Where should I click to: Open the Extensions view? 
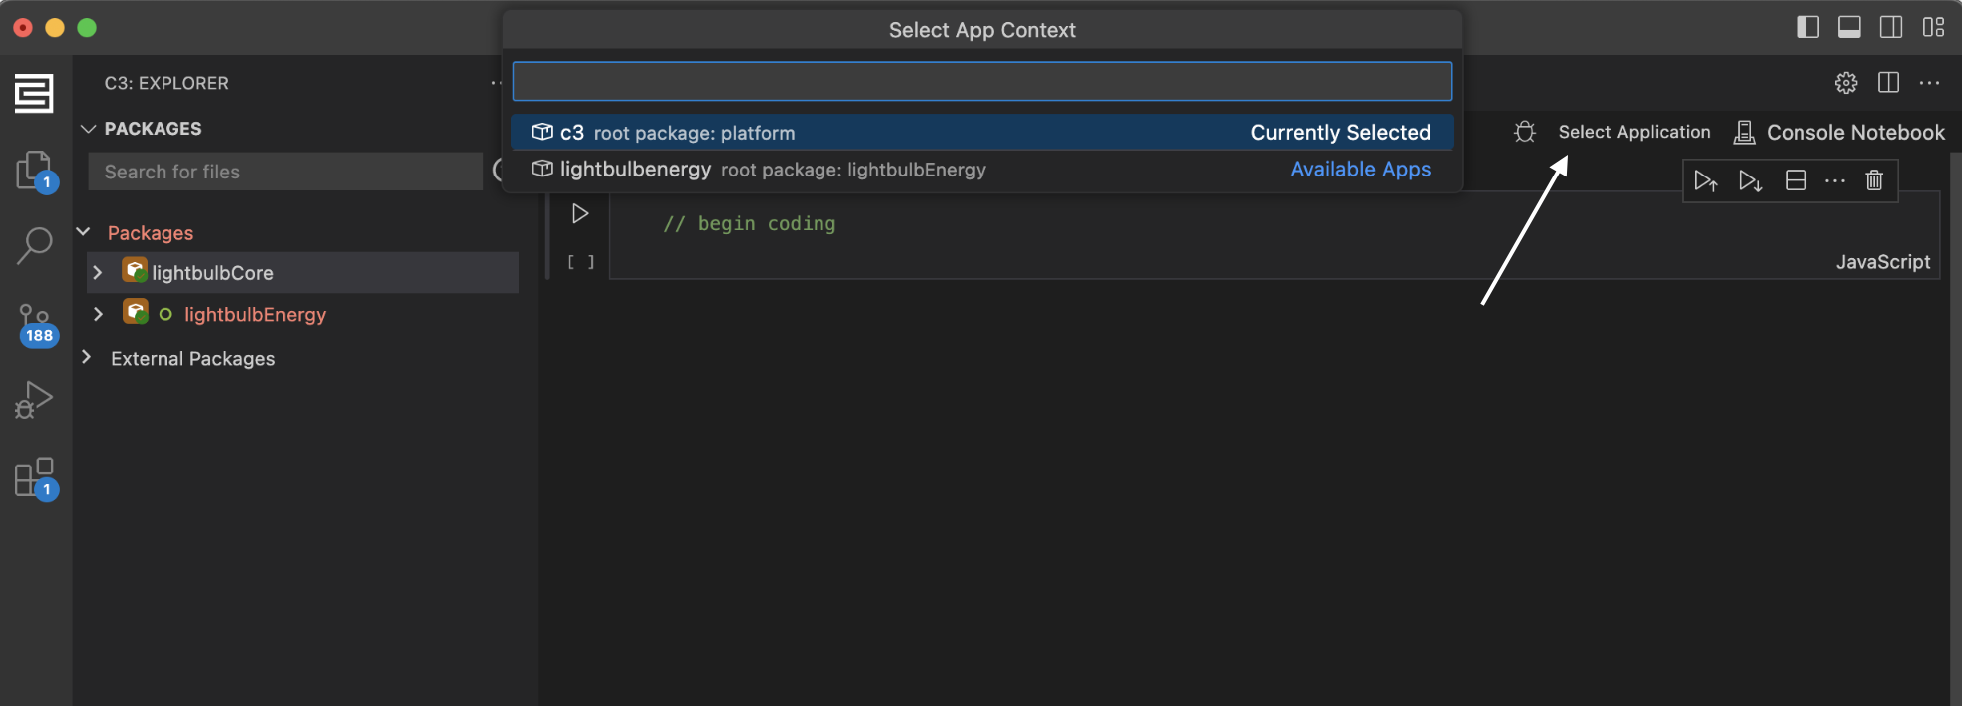tap(35, 478)
